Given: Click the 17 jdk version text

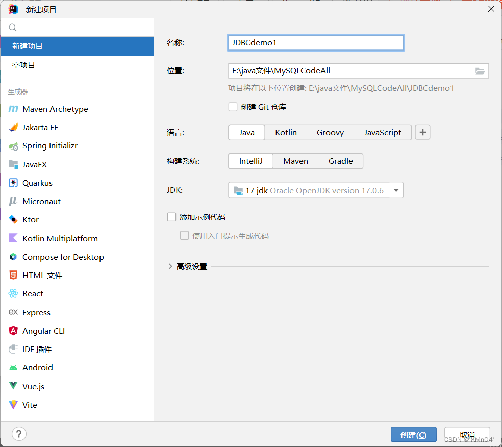Looking at the screenshot, I should click(257, 190).
